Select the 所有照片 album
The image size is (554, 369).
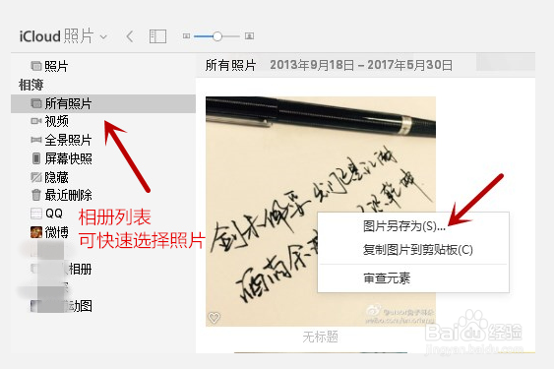tap(102, 103)
